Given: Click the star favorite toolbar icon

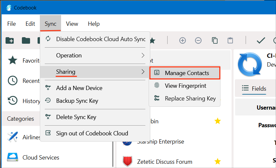Looking at the screenshot, I should tap(153, 40).
